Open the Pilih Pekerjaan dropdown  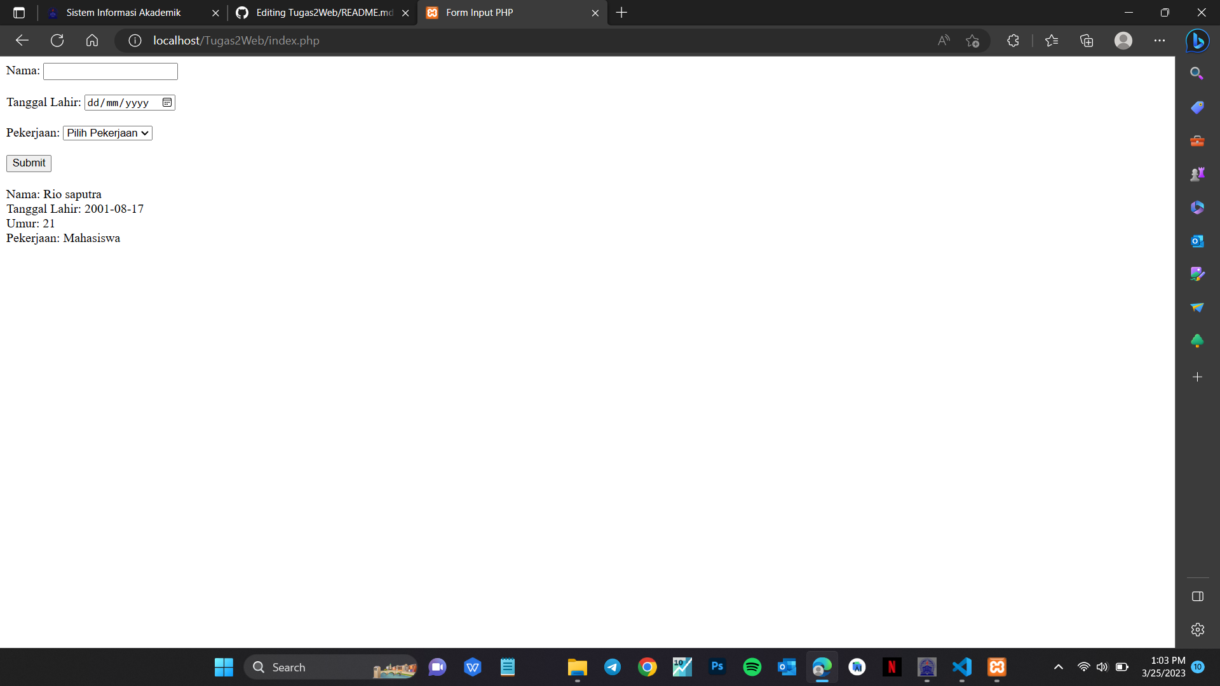coord(107,133)
